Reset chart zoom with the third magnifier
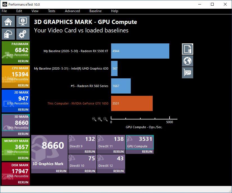 pos(105,119)
